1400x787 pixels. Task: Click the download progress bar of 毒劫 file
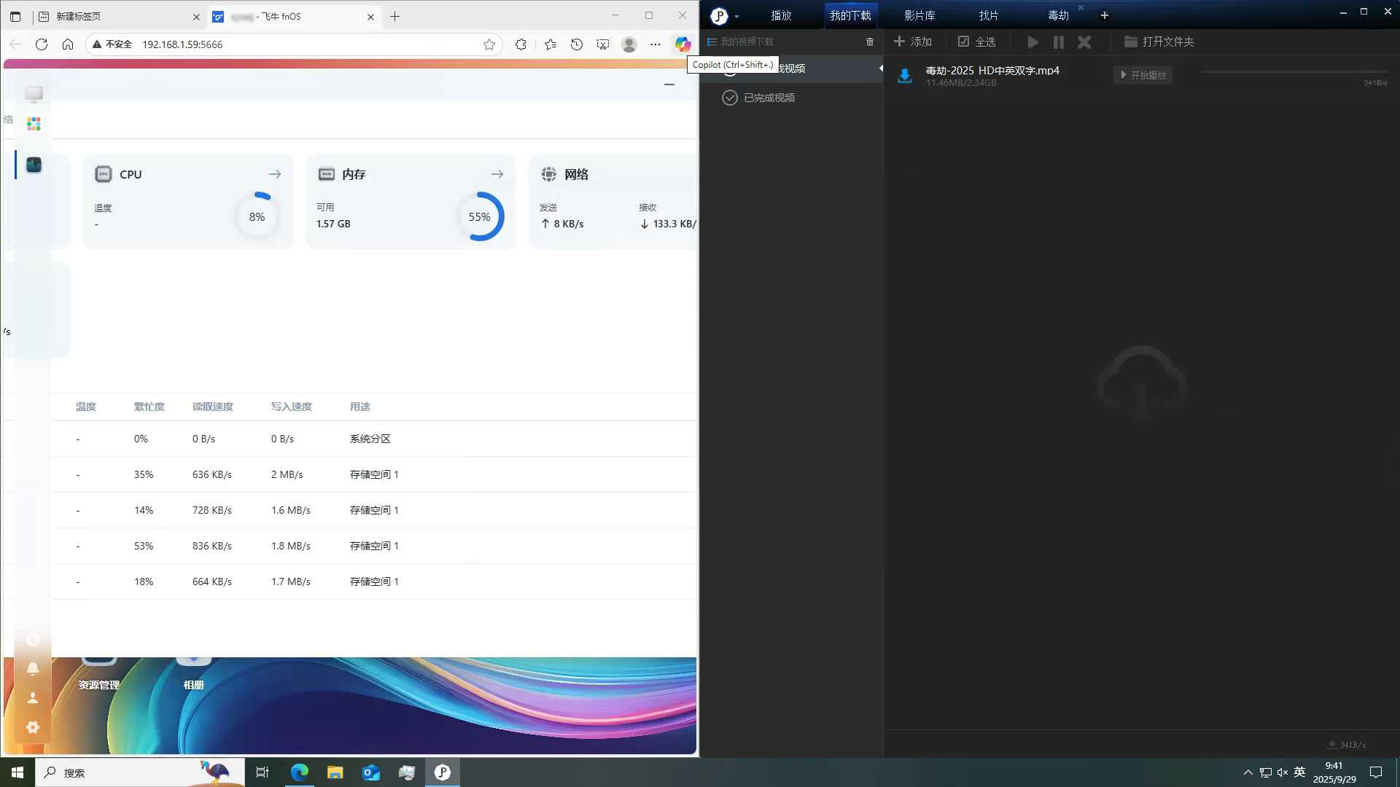(1293, 72)
